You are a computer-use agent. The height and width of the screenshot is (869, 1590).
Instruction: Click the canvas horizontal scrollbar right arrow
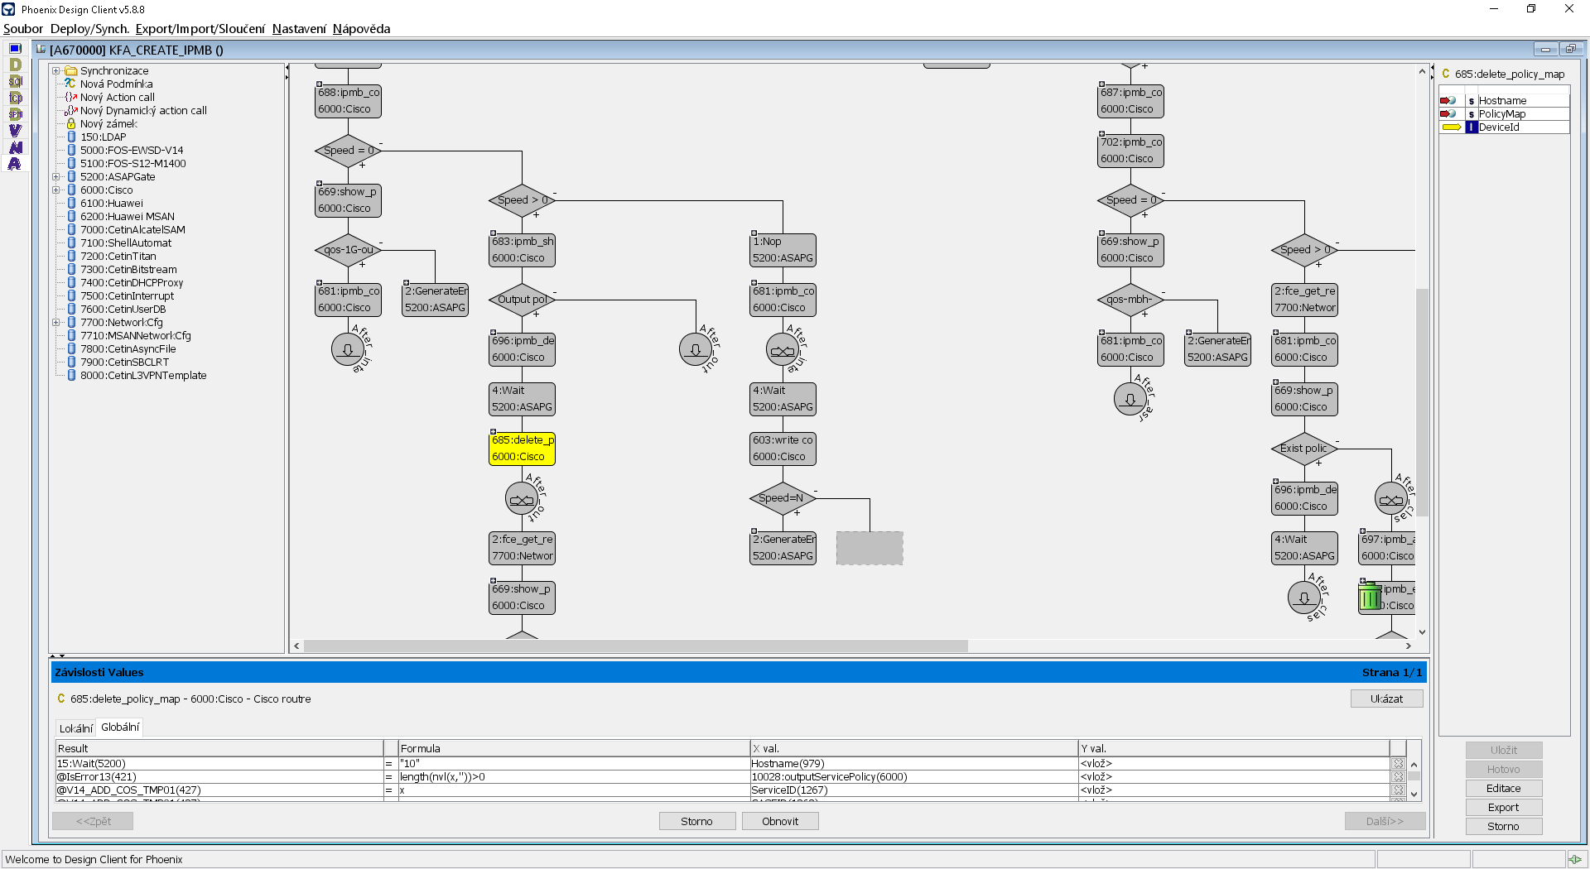[x=1408, y=646]
